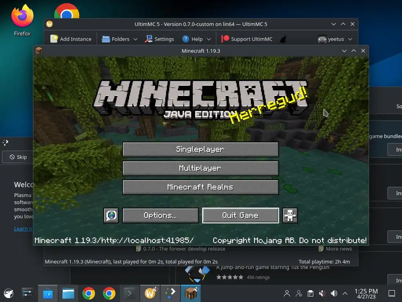Expand hidden system tray icons arrow
This screenshot has height=302, width=402.
tap(345, 293)
